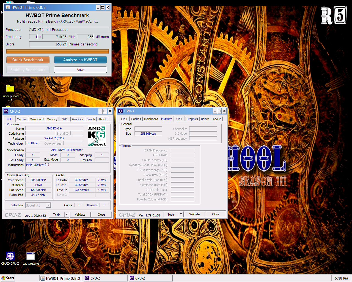Expand Tools dropdown arrow in right CPU-Z
The height and width of the screenshot is (282, 352).
[181, 214]
